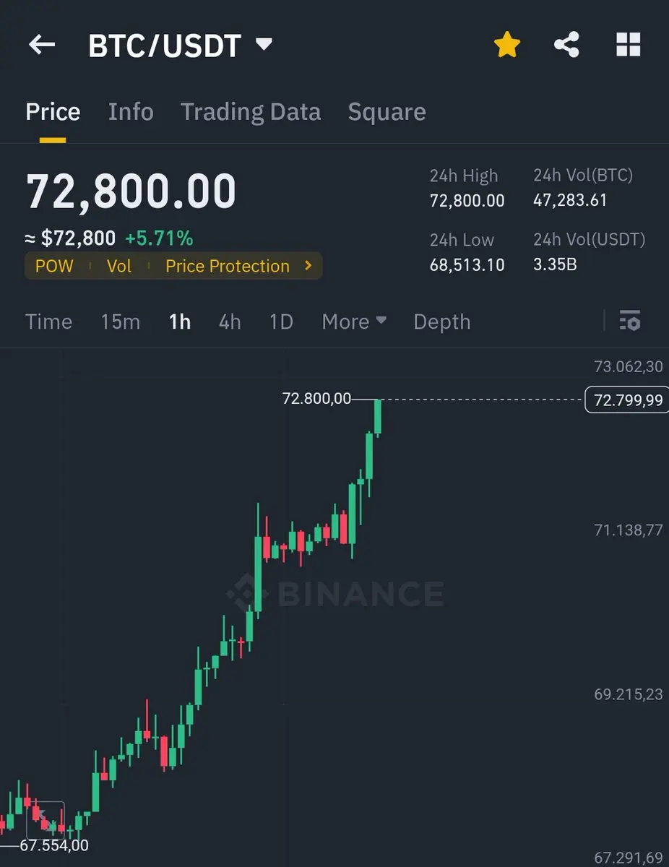The width and height of the screenshot is (669, 867).
Task: Open the chart settings icon
Action: 630,321
